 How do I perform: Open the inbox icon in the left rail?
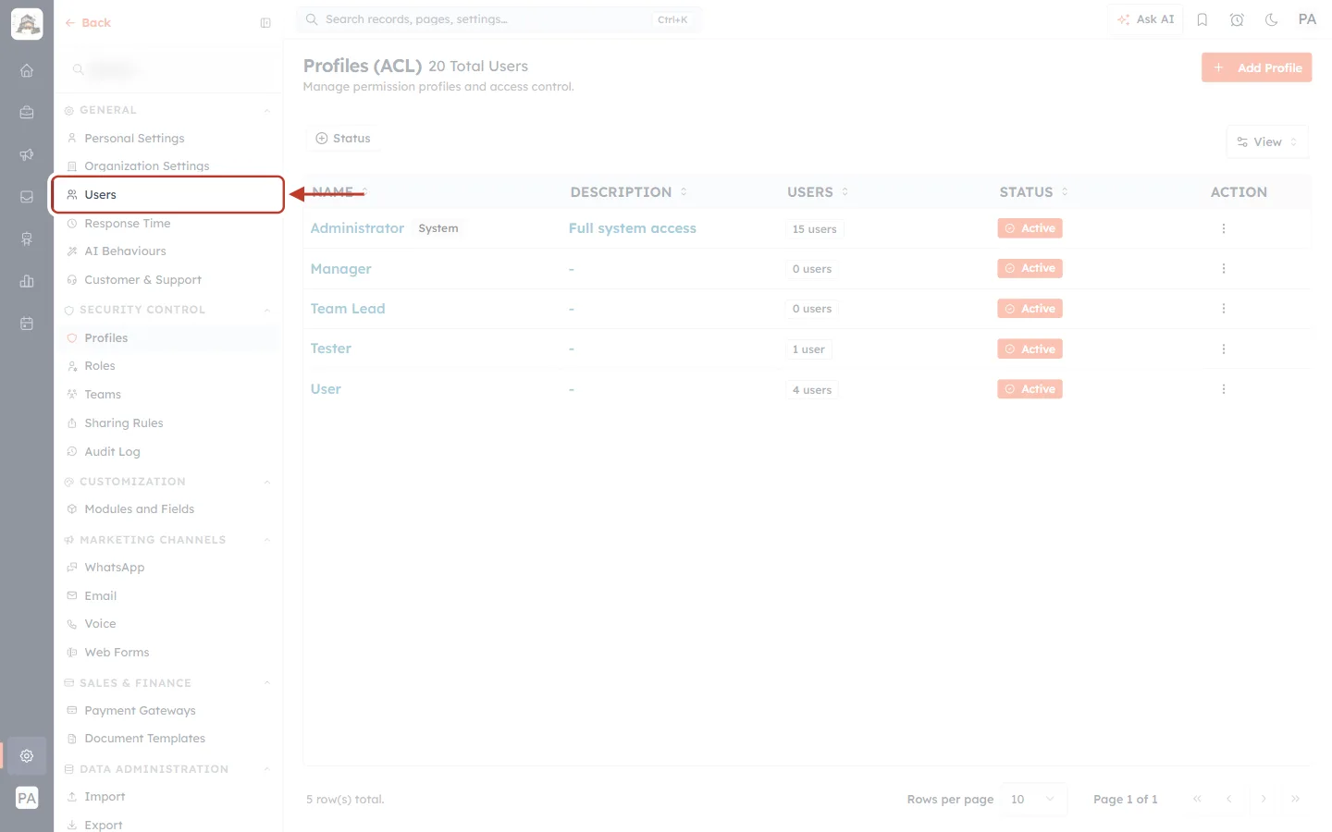point(27,197)
